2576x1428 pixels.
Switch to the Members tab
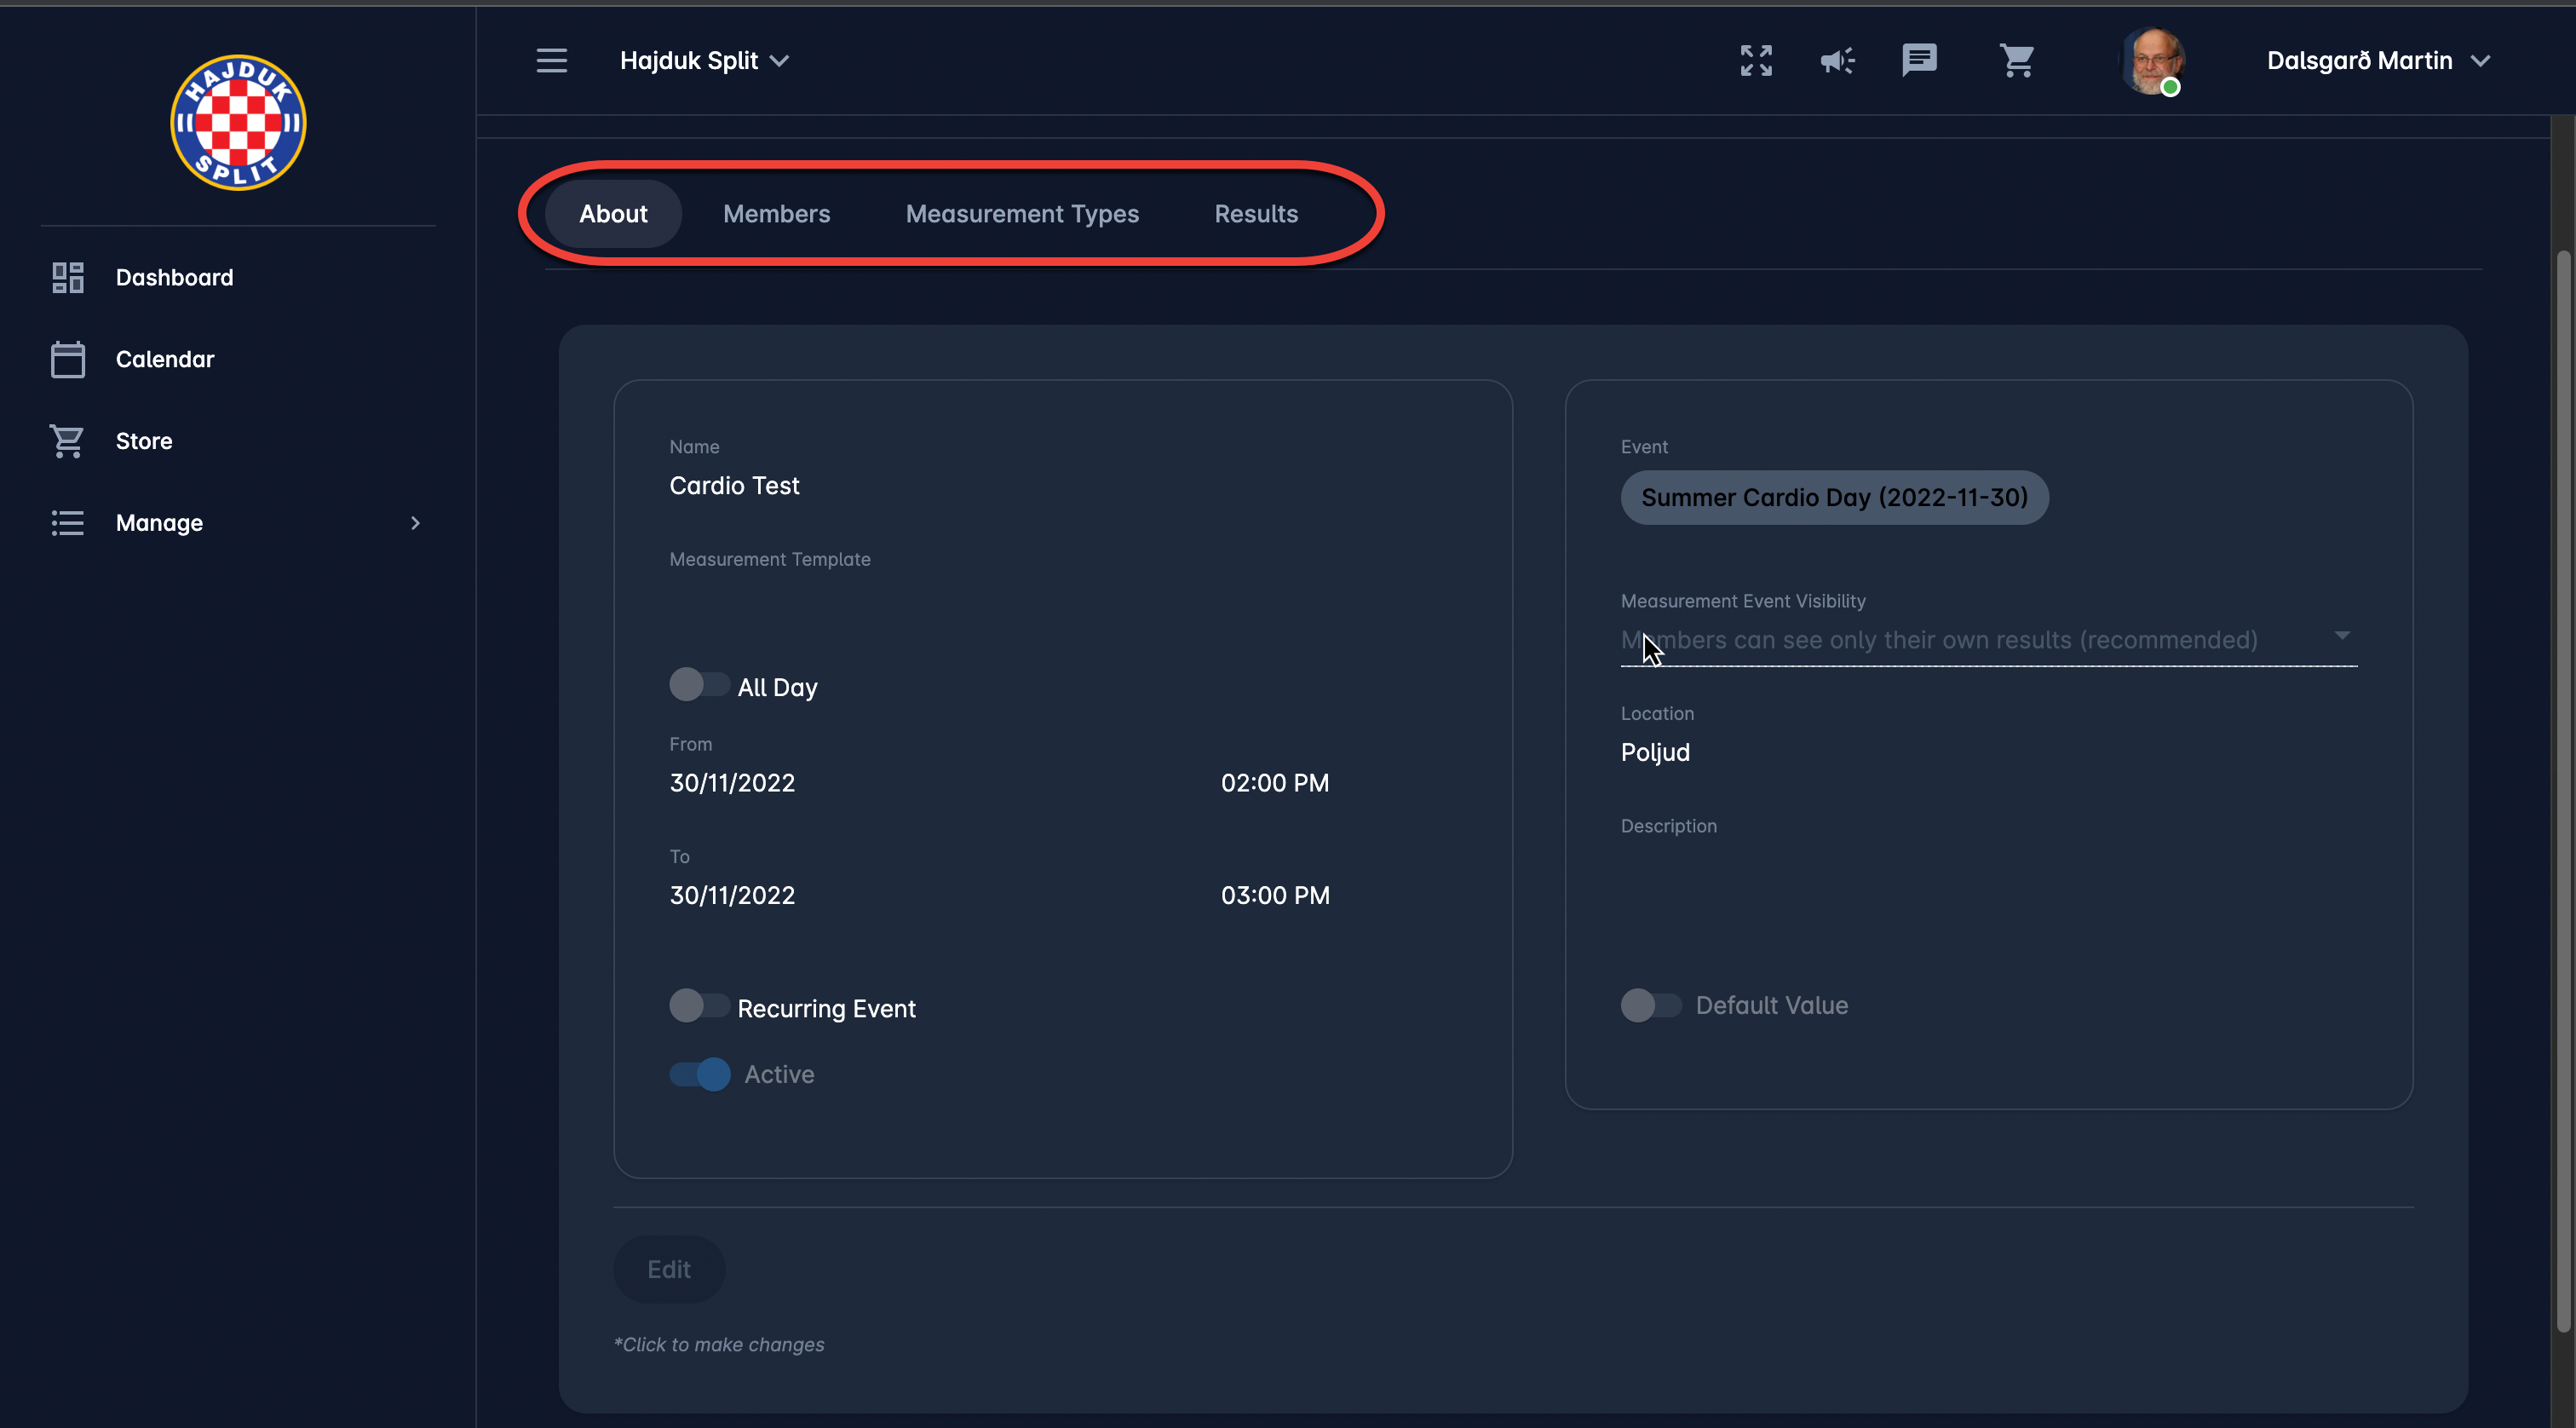point(776,214)
